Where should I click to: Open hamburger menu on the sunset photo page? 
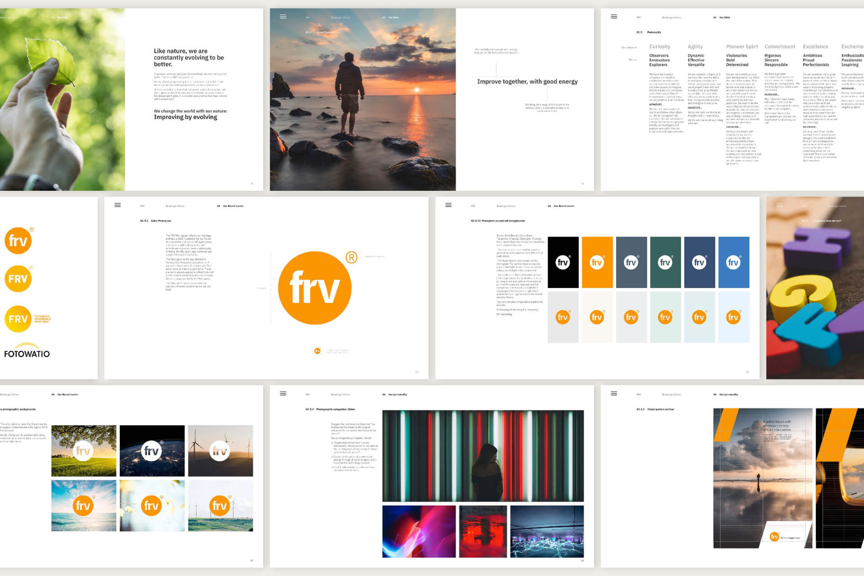(283, 17)
